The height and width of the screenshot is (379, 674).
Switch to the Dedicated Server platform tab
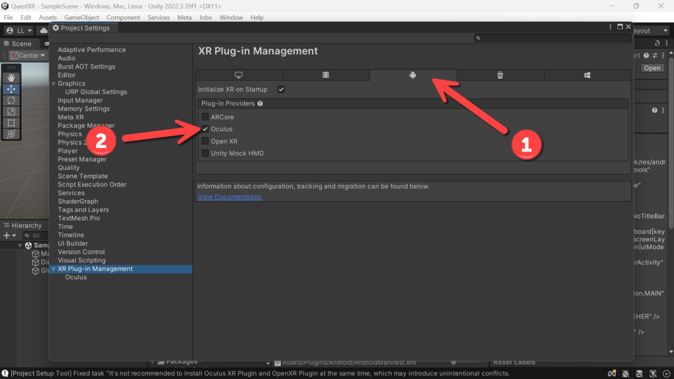click(326, 75)
